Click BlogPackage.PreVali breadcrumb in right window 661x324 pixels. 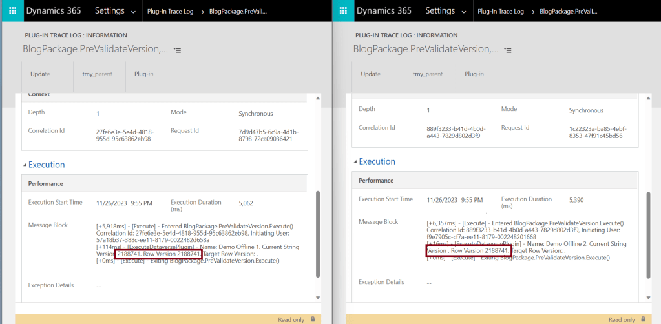[x=569, y=12]
